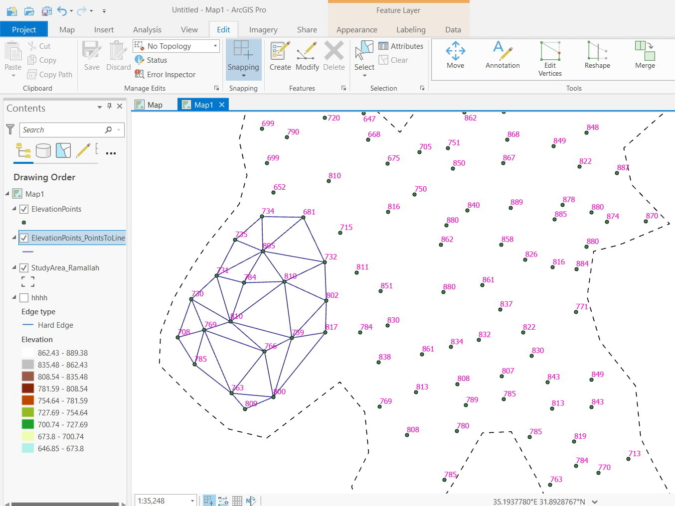Expand the Select tool dropdown arrow

click(x=364, y=76)
